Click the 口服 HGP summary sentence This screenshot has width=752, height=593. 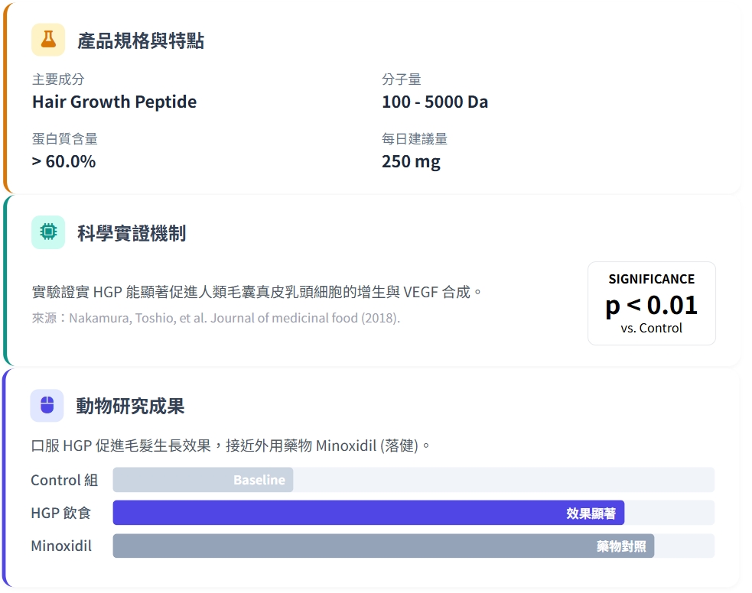click(231, 445)
